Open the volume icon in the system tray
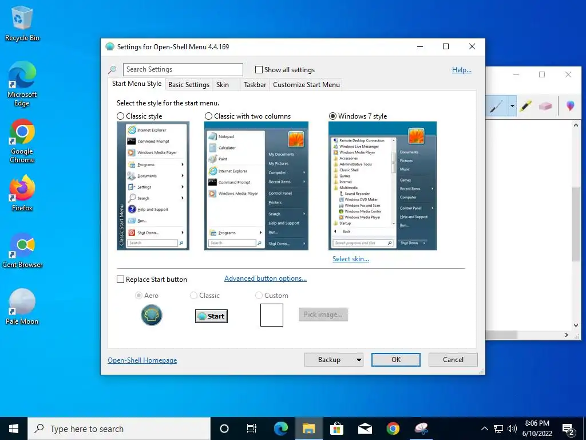This screenshot has width=586, height=440. 512,429
